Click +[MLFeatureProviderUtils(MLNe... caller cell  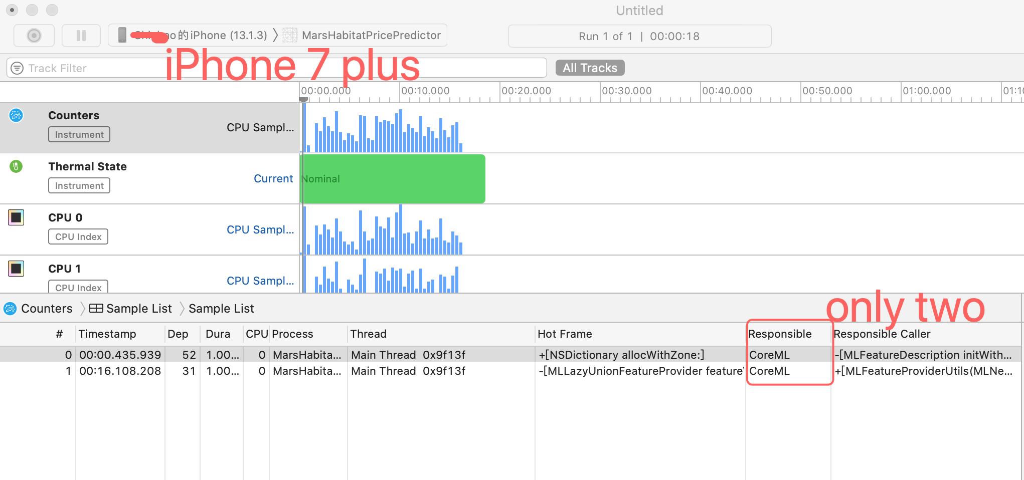pos(923,371)
